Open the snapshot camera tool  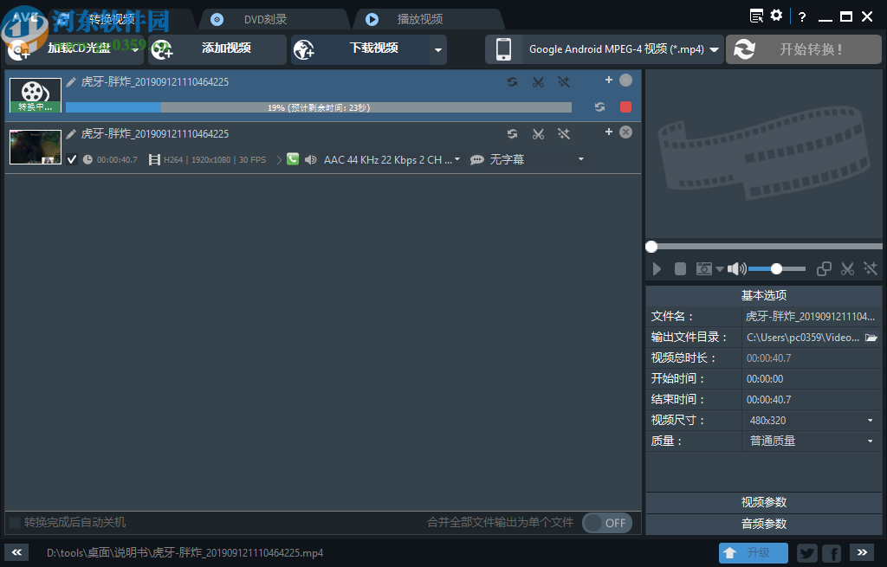point(704,268)
